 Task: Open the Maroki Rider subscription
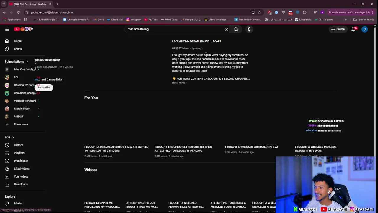[x=22, y=109]
